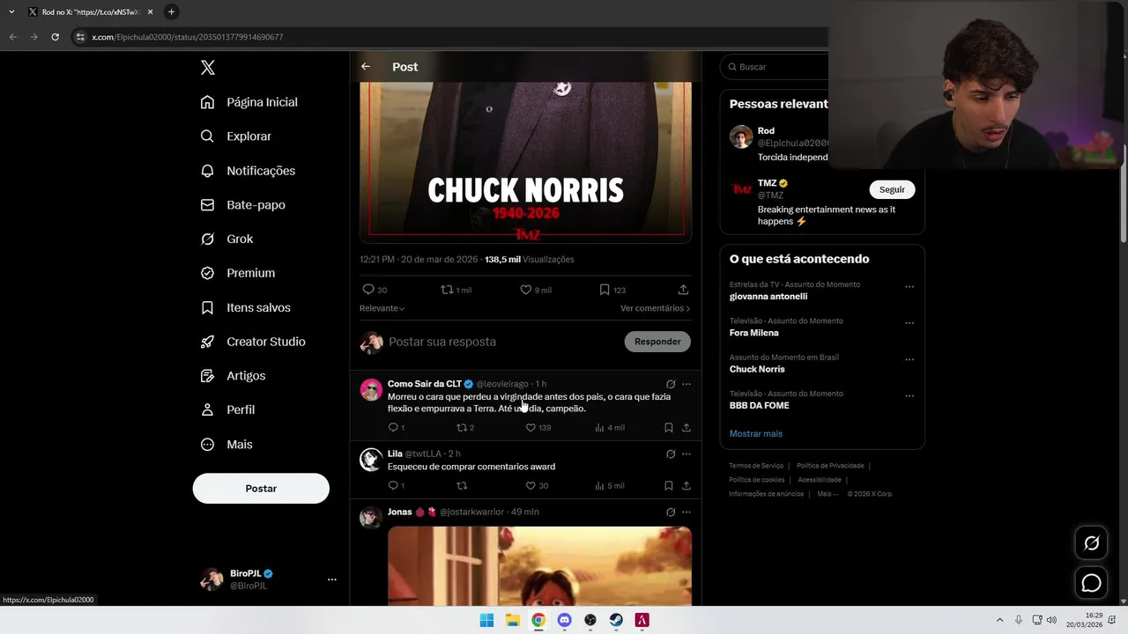Open giovanna antonelli trending topic
Viewport: 1128px width, 634px height.
tap(768, 297)
